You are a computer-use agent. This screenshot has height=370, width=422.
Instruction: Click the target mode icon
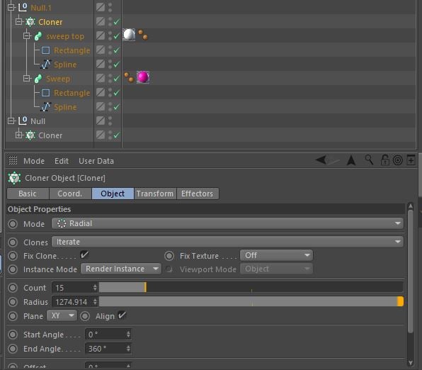point(397,160)
